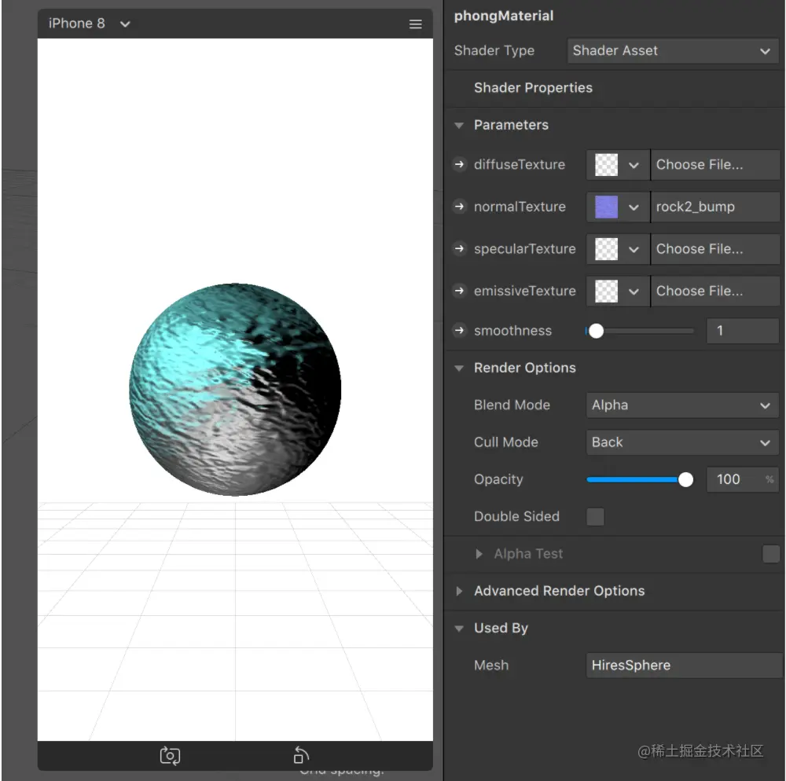Viewport: 786px width, 781px height.
Task: Enable the Alpha Test checkbox
Action: point(770,554)
